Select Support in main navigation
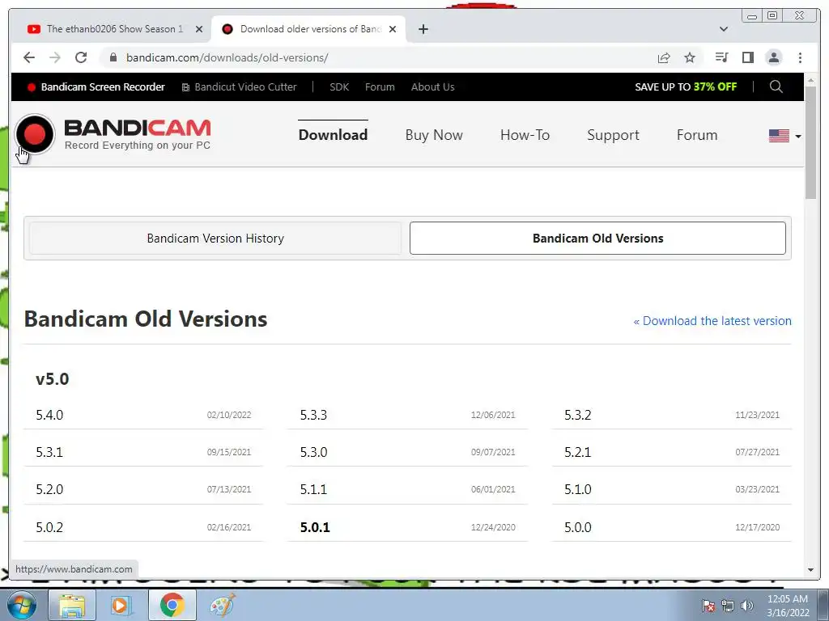 point(614,135)
